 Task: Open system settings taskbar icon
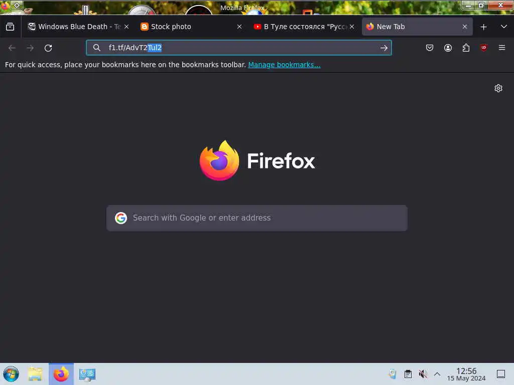(87, 374)
